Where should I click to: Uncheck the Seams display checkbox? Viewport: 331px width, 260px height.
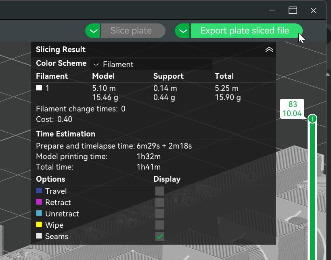pos(159,236)
